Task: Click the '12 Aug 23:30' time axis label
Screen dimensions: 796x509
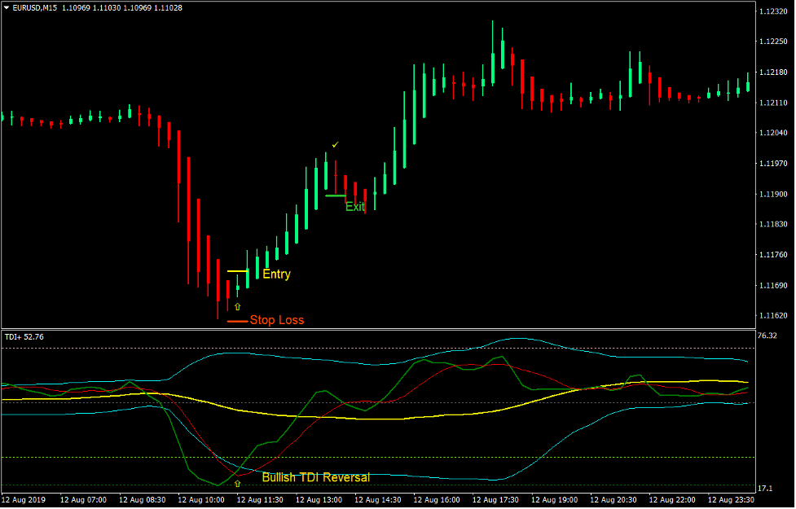Action: [730, 499]
